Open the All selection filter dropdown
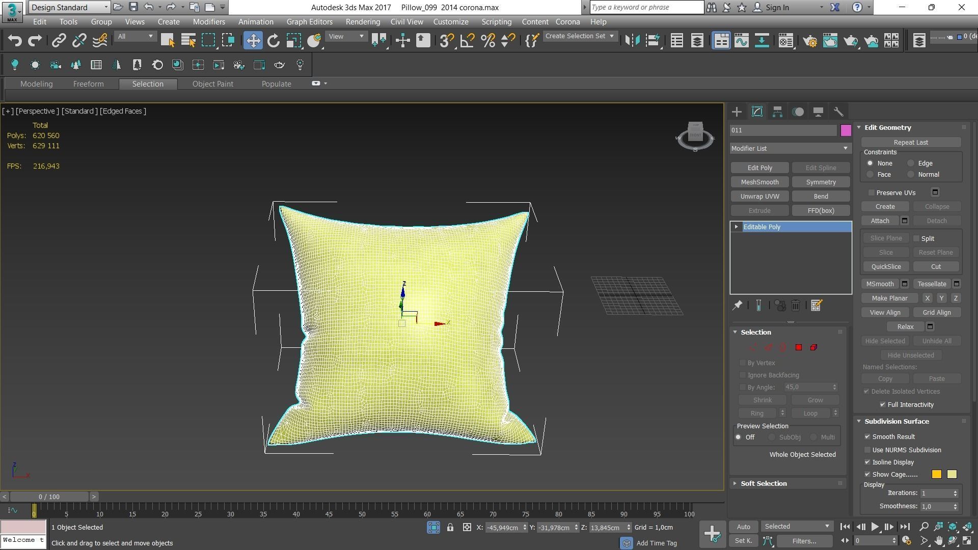Image resolution: width=978 pixels, height=550 pixels. pyautogui.click(x=134, y=36)
